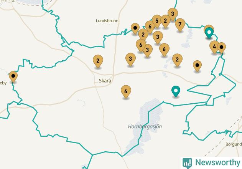
Task: Select the 2 marker northwest of Skara
Action: 98,61
